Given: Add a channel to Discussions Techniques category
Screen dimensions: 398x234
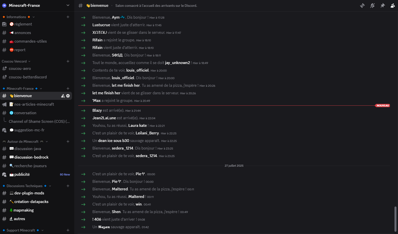Looking at the screenshot, I should 68,186.
